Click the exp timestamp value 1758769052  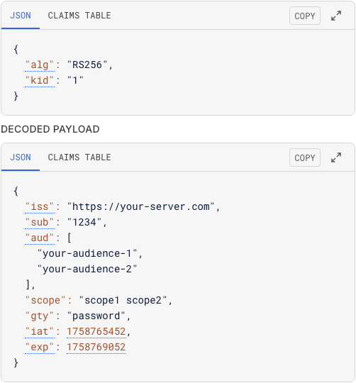(x=96, y=348)
